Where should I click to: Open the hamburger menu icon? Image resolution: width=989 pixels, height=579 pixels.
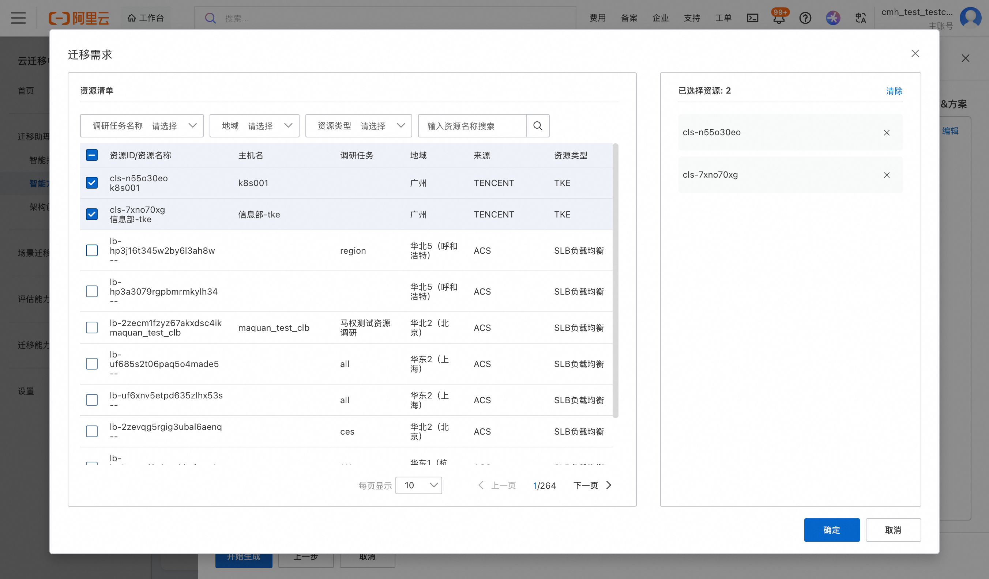18,18
